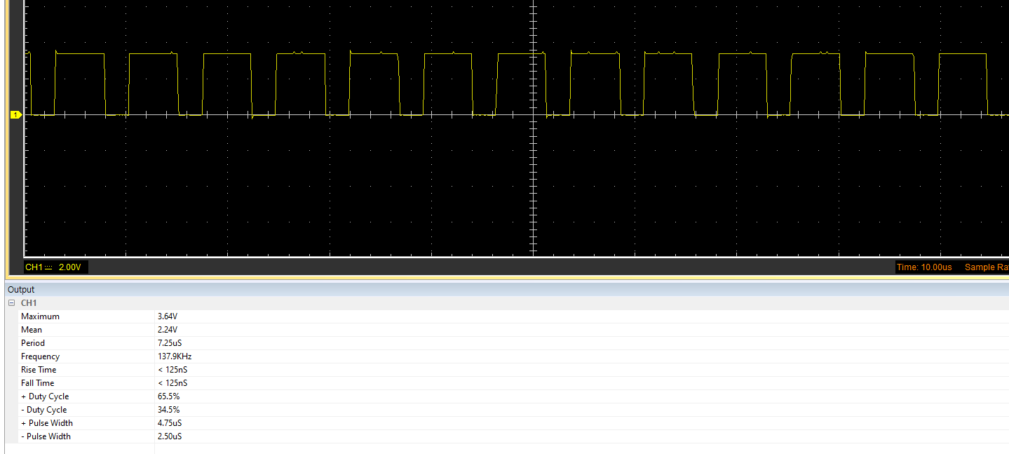Click the Rise Time reading
Image resolution: width=1009 pixels, height=454 pixels.
[x=39, y=369]
